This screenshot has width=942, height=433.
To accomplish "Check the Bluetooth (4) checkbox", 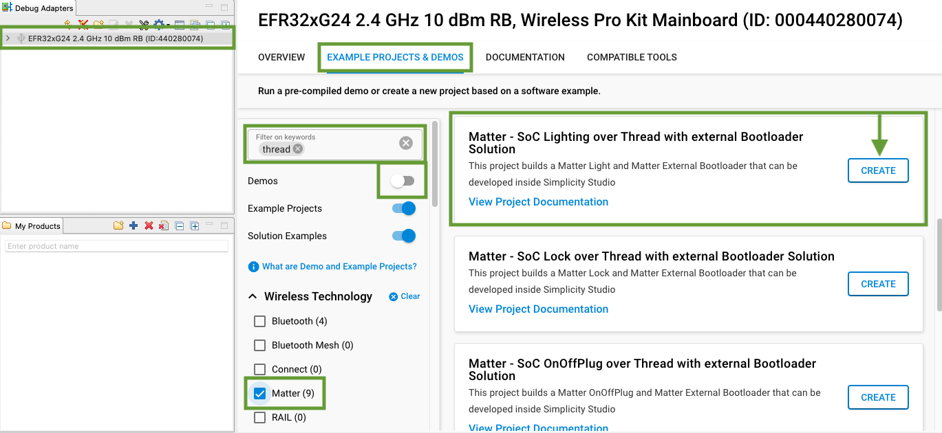I will pyautogui.click(x=260, y=321).
